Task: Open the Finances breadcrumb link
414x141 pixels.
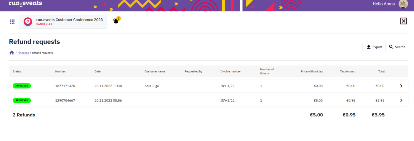Action: pos(23,53)
